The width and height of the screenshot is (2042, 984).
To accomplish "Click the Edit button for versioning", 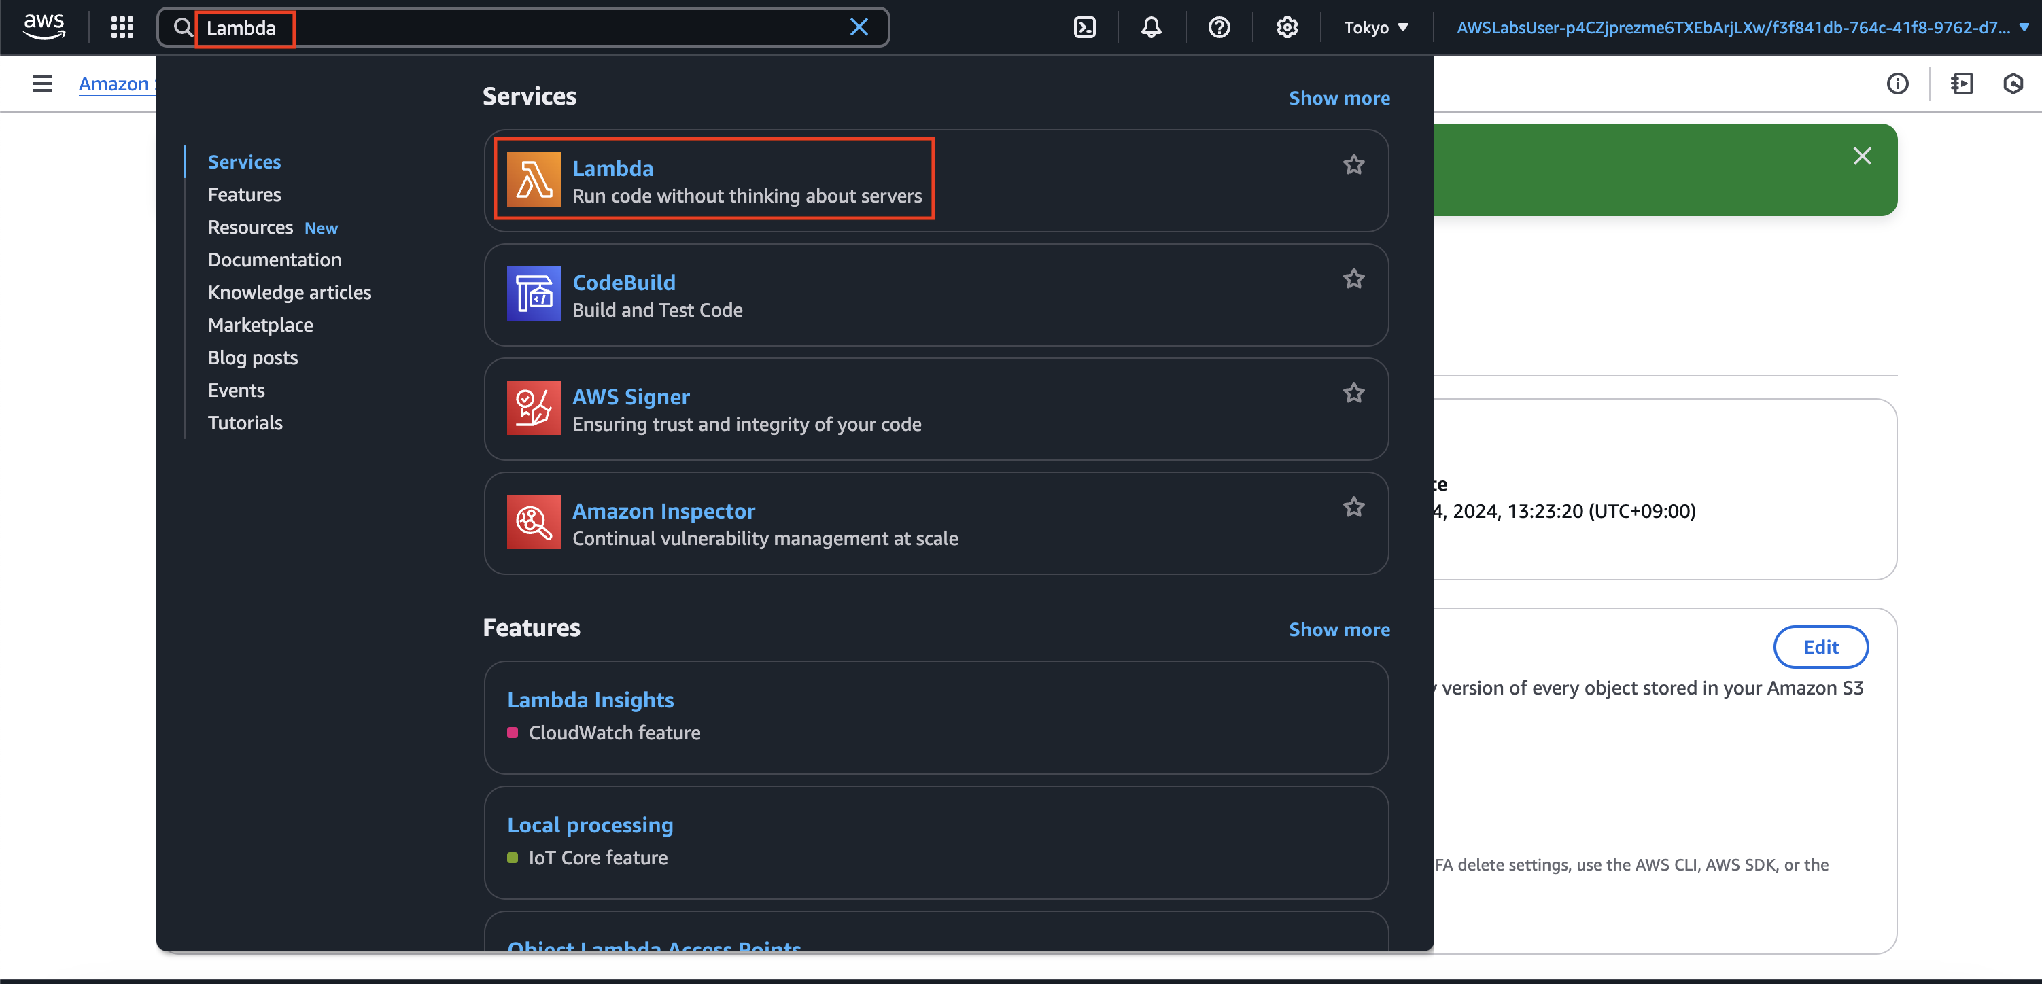I will click(x=1820, y=646).
